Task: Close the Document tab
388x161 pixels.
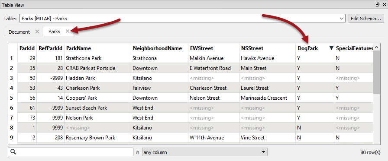Action: [x=37, y=32]
